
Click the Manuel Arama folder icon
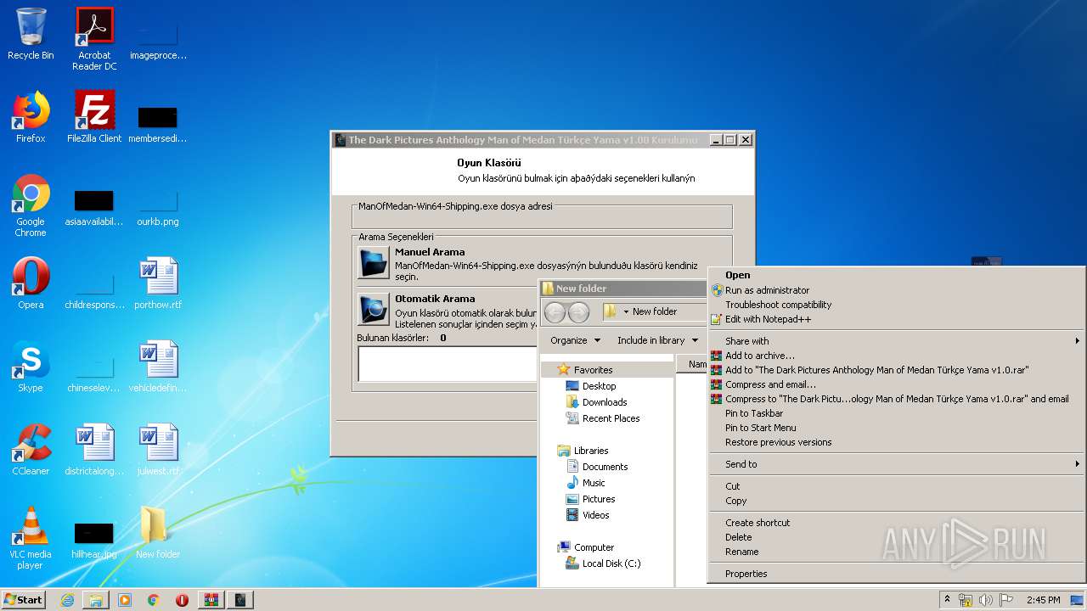(x=374, y=263)
